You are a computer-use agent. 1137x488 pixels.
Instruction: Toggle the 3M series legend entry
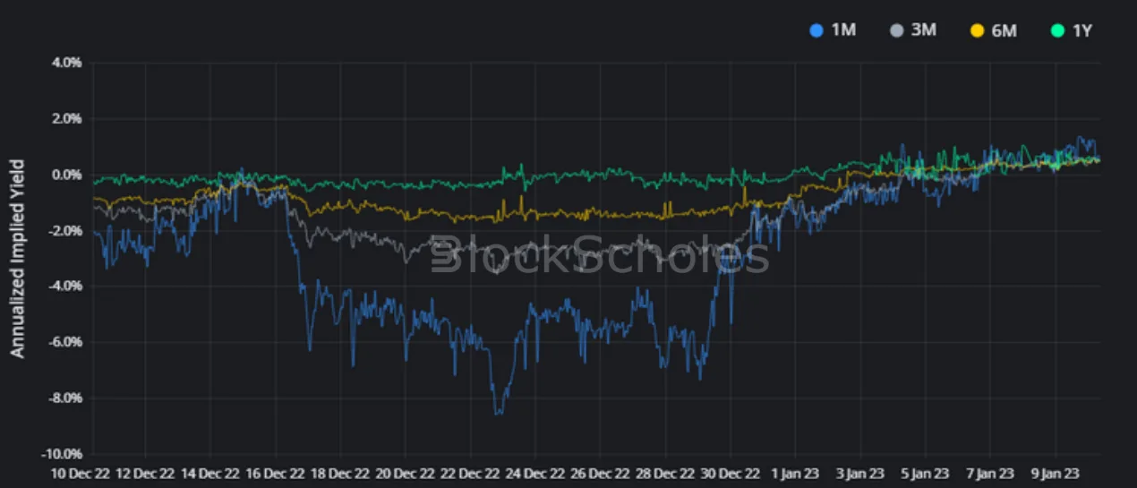click(911, 30)
